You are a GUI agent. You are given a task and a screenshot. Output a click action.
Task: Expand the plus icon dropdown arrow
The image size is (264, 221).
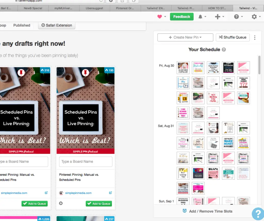[x=223, y=17]
